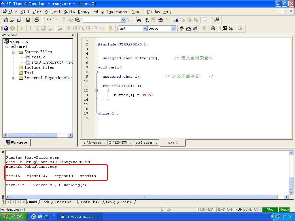Rebuild all project files
The width and height of the screenshot is (295, 221).
coord(195,28)
